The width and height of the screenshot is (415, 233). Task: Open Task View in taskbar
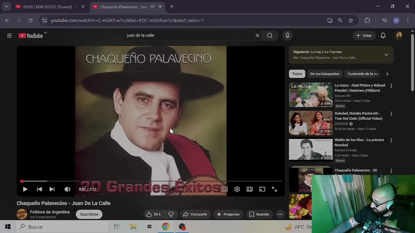(x=117, y=227)
